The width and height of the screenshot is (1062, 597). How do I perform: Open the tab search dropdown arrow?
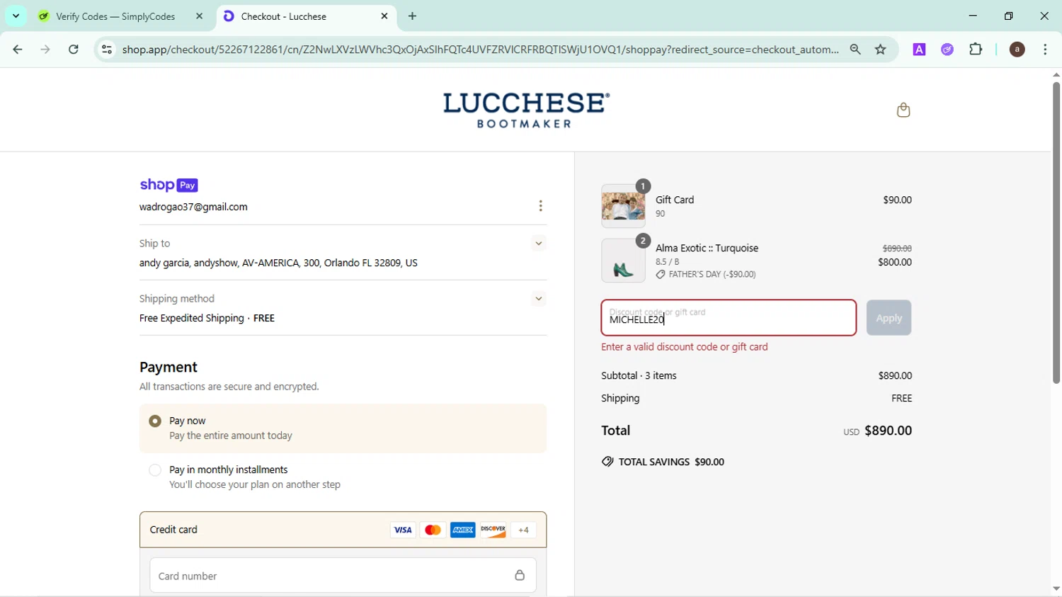[x=16, y=16]
